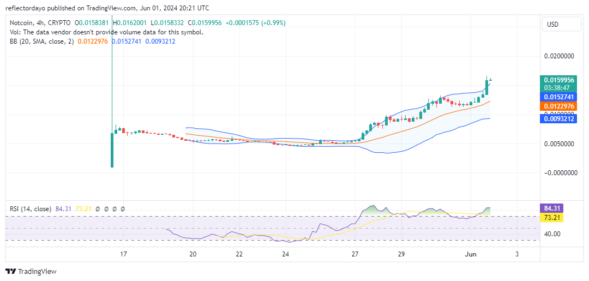
Task: Click the date label 20 on time axis
Action: [193, 254]
